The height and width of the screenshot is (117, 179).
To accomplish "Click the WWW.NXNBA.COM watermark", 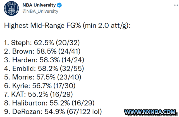I will 150,112.
